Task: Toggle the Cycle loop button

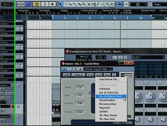Action: [29, 4]
